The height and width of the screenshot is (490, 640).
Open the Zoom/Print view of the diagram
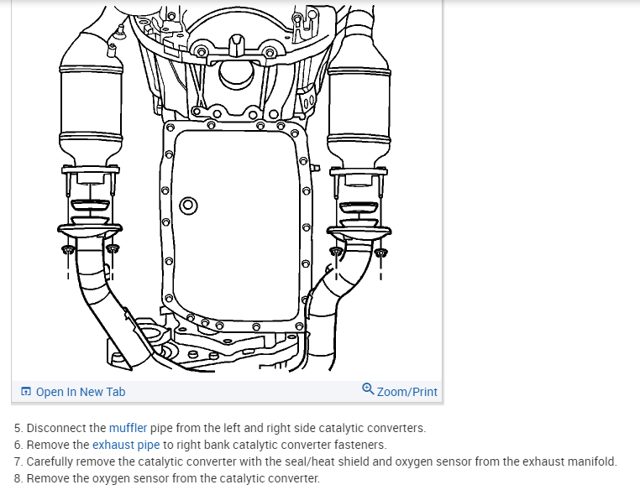(407, 392)
